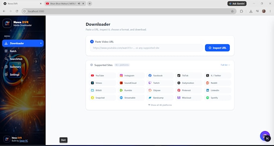Select the TikTok site chip

[x=189, y=75]
